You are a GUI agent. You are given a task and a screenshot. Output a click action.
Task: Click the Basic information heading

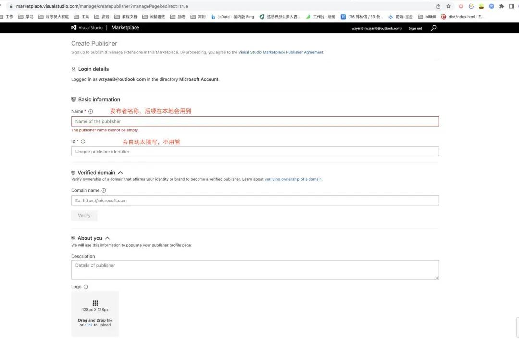click(x=99, y=99)
